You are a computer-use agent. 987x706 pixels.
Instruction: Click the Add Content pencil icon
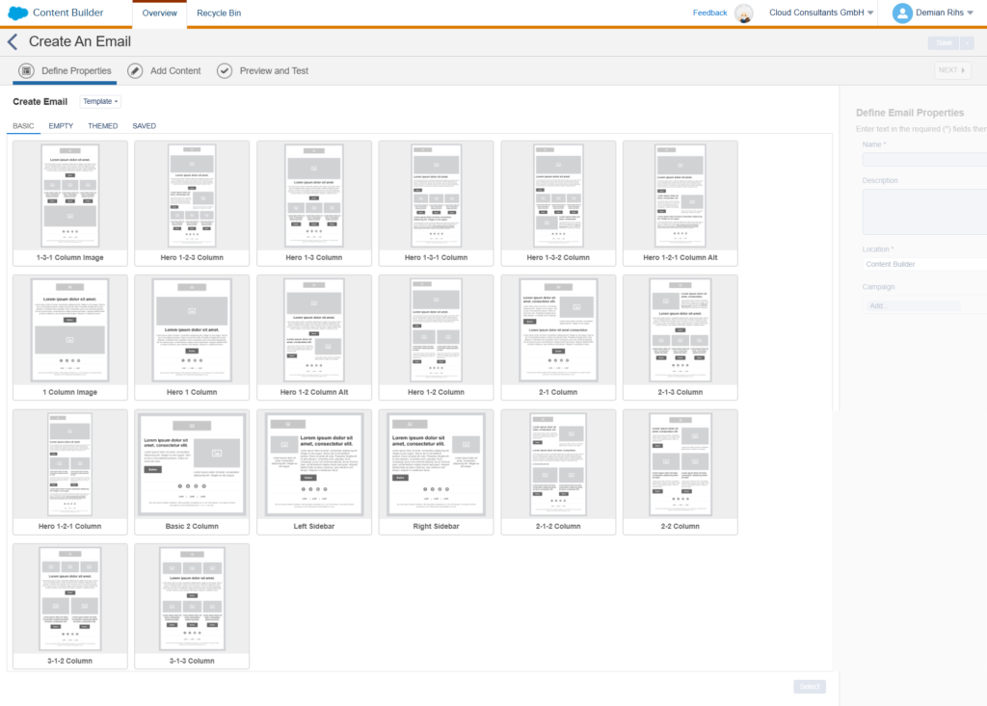tap(135, 70)
